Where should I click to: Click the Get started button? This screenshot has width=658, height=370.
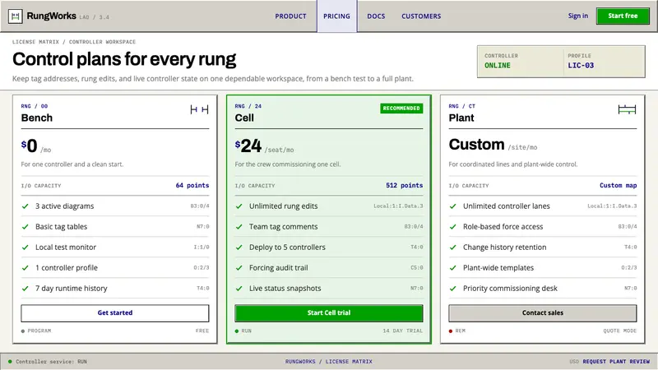tap(115, 313)
